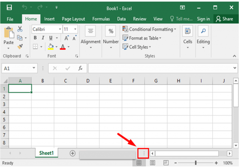Click the Share button
Image resolution: width=239 pixels, height=168 pixels.
(x=224, y=19)
